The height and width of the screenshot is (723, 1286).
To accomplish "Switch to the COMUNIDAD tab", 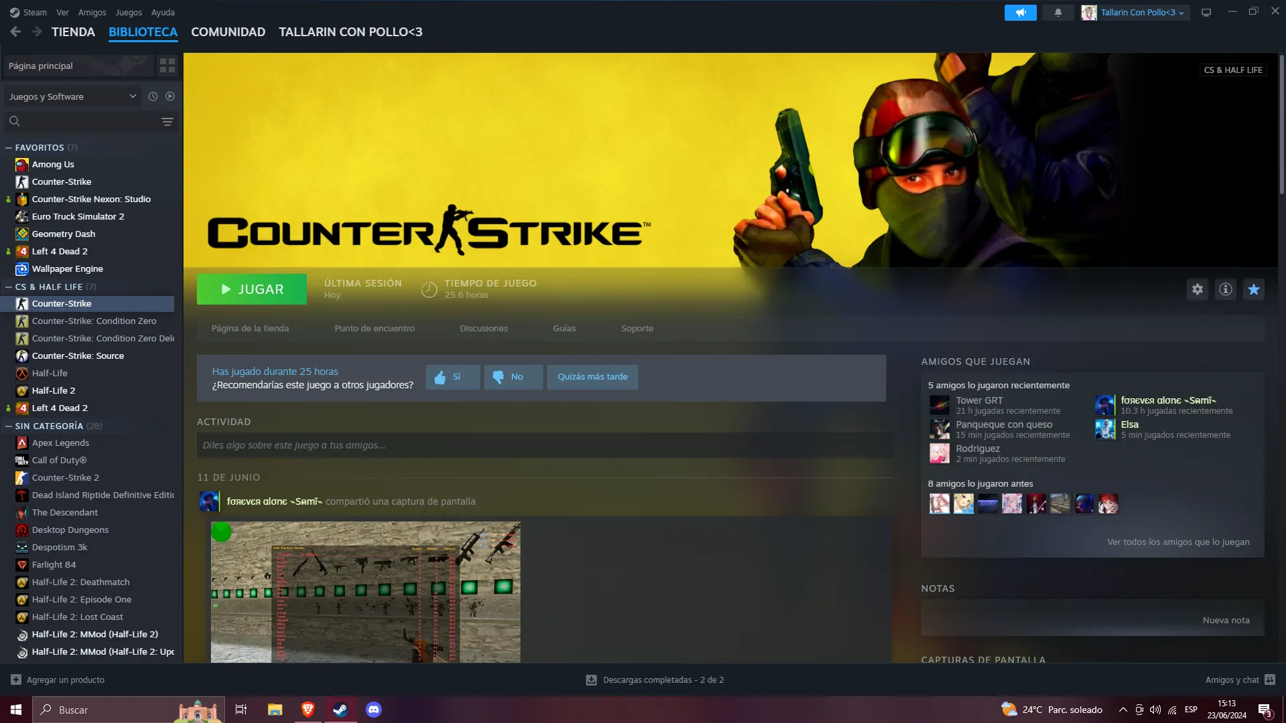I will pyautogui.click(x=228, y=31).
